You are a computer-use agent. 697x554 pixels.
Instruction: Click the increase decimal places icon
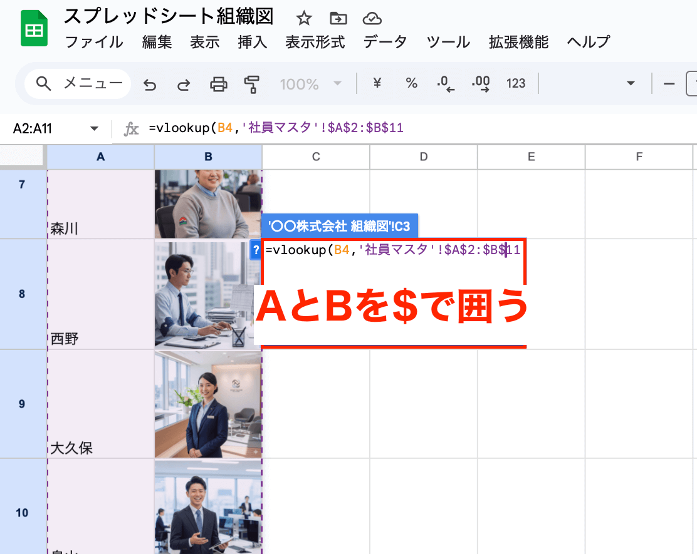tap(481, 83)
